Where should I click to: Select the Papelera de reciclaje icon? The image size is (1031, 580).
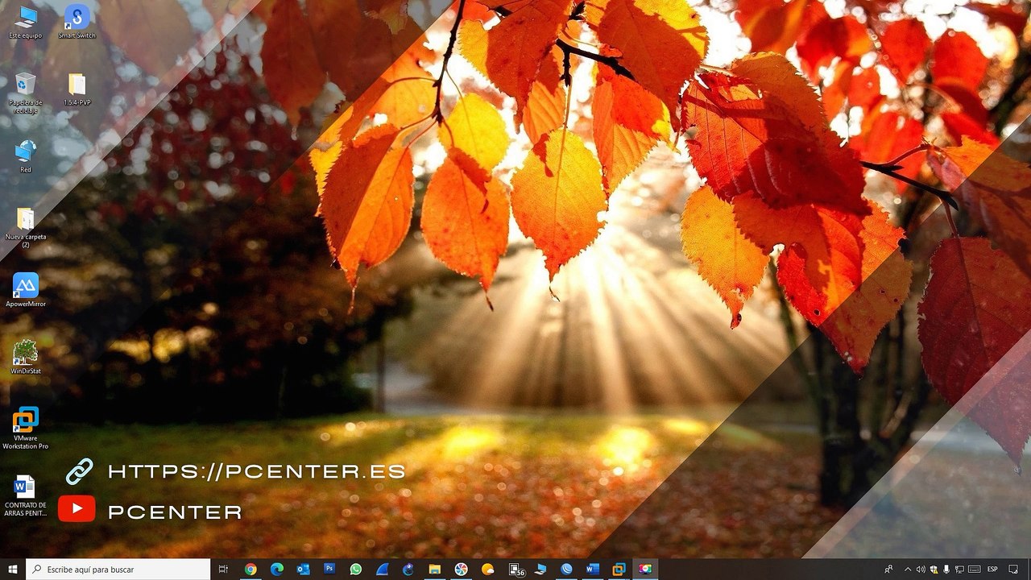click(26, 93)
